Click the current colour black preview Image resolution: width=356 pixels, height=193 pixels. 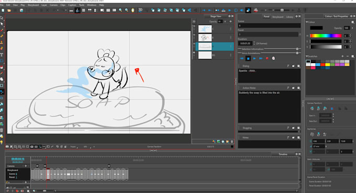point(316,28)
